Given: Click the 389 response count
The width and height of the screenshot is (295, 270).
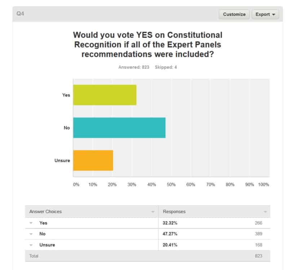Looking at the screenshot, I should [258, 234].
